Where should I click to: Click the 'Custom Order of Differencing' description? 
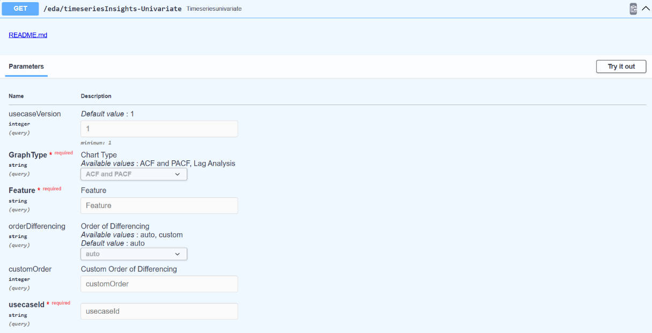point(129,269)
